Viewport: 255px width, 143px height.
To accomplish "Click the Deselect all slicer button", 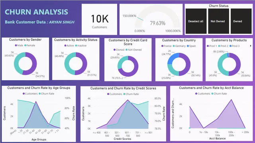I will [196, 21].
